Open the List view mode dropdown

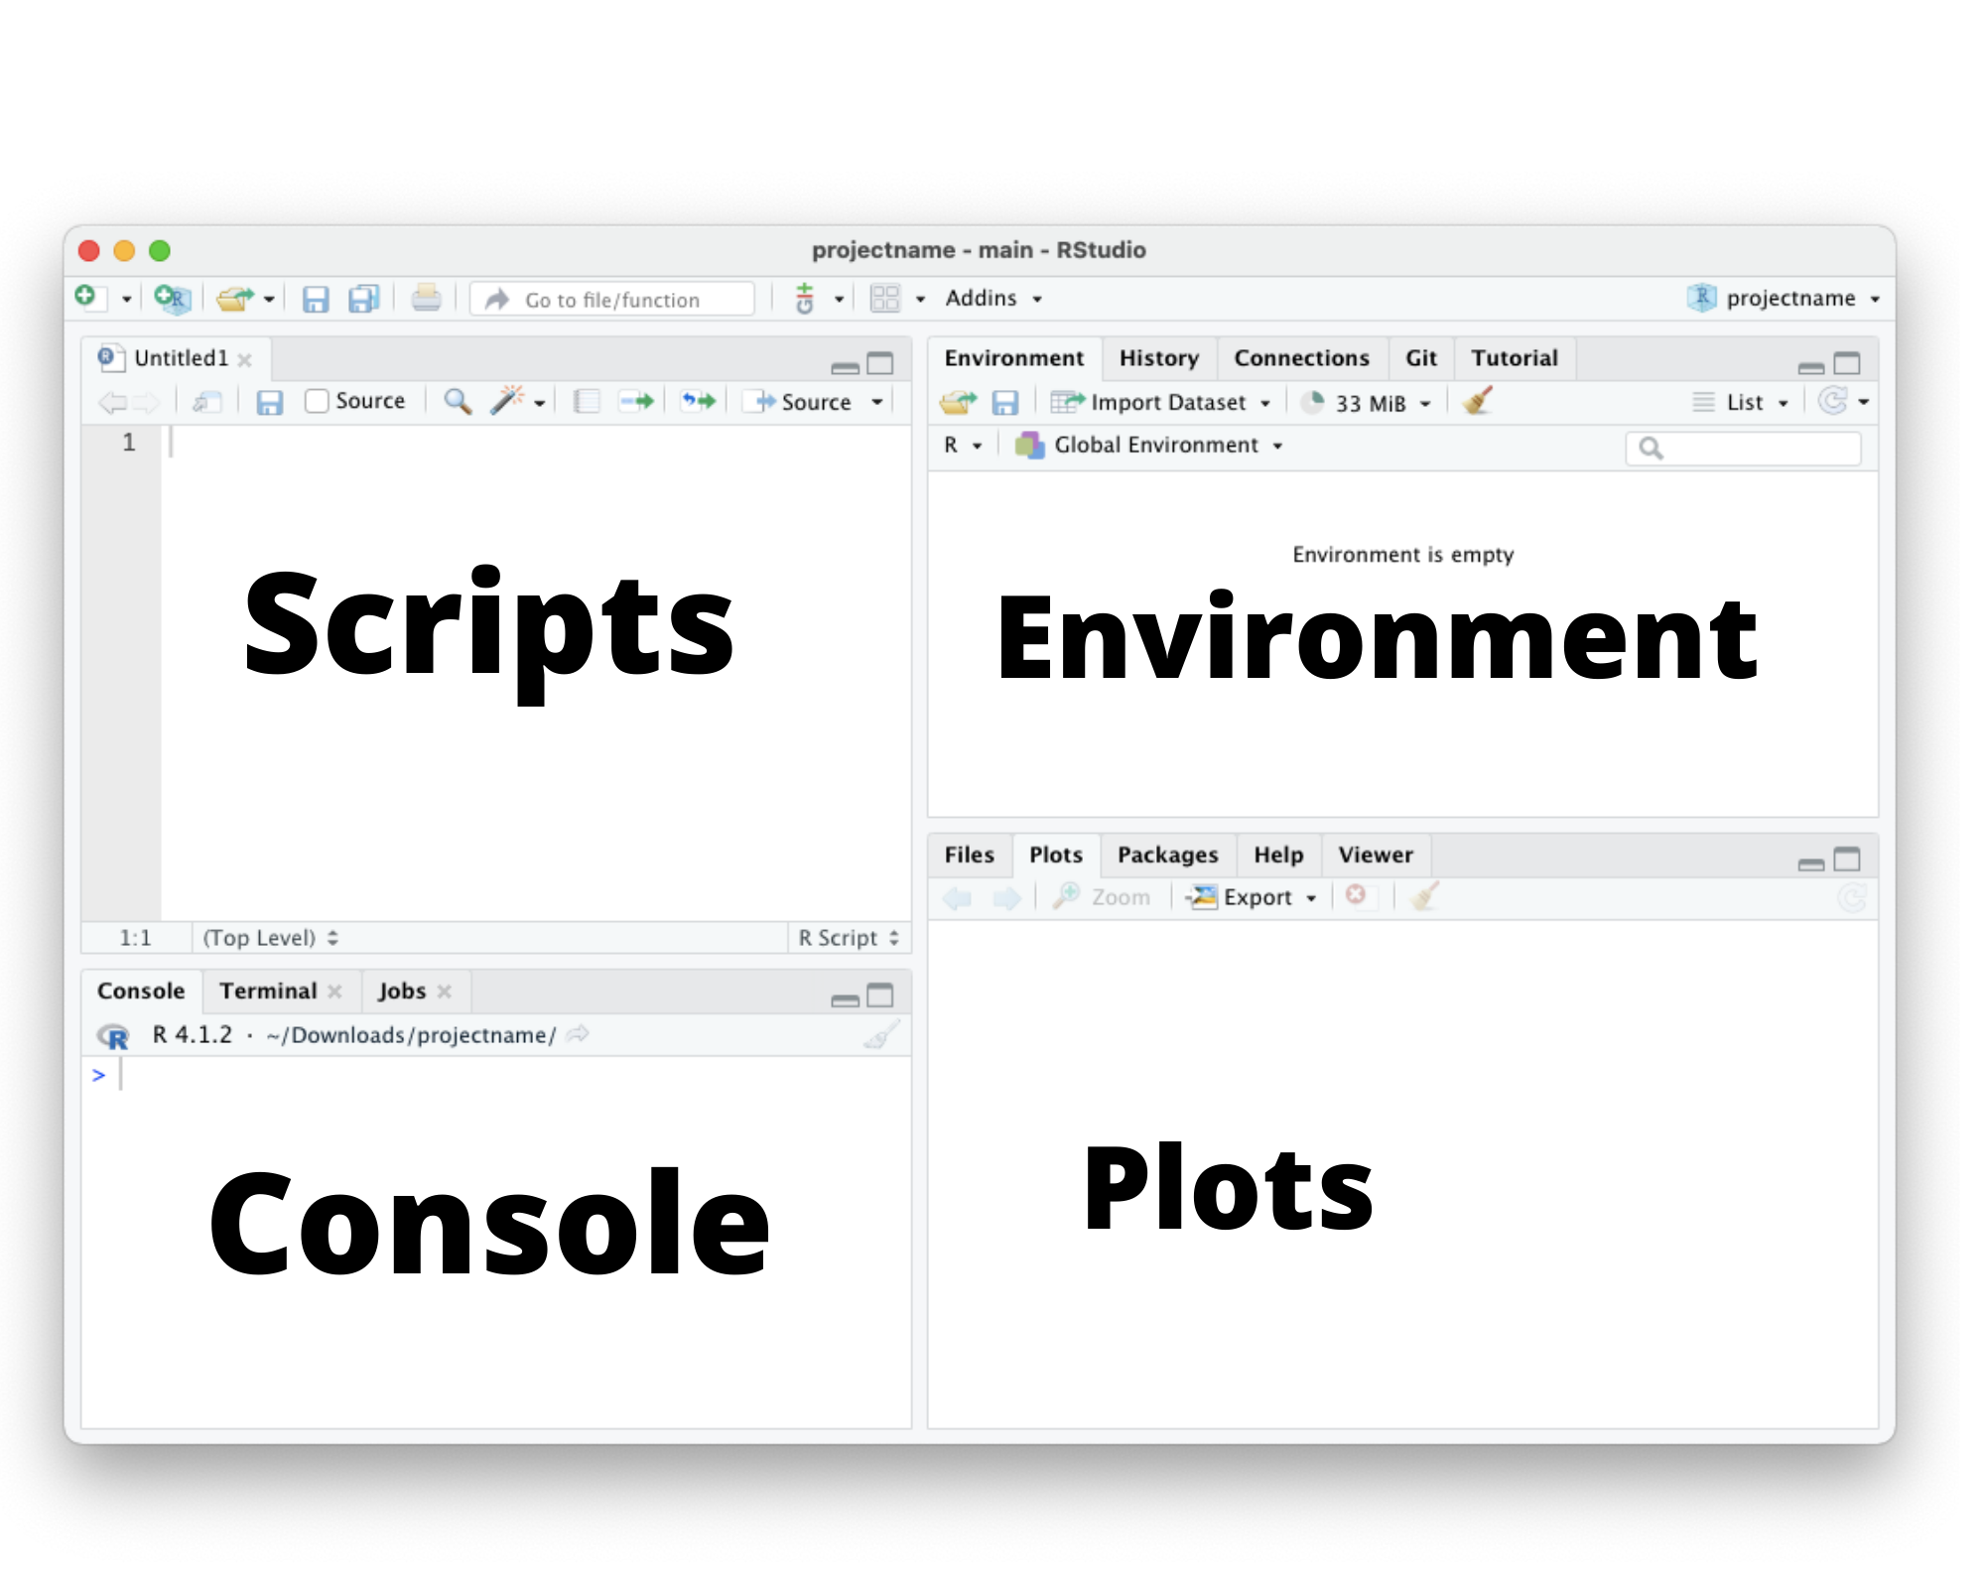click(1743, 402)
